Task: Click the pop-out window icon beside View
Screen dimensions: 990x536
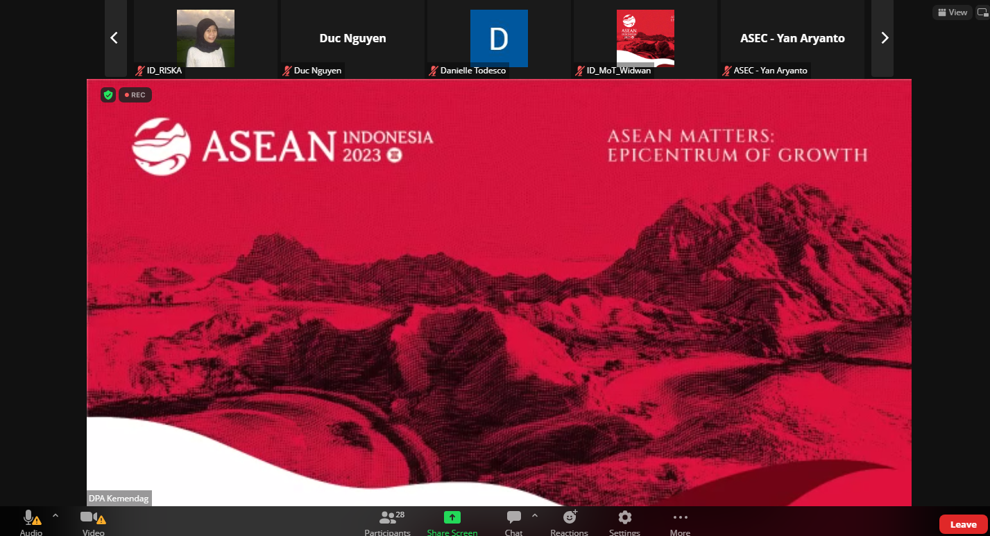Action: [982, 12]
